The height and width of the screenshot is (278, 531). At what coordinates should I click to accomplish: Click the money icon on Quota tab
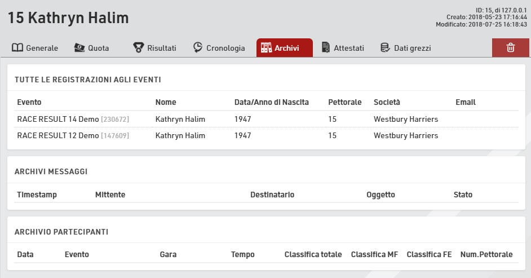[79, 48]
